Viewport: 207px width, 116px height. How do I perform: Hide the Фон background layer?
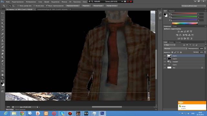(165, 68)
